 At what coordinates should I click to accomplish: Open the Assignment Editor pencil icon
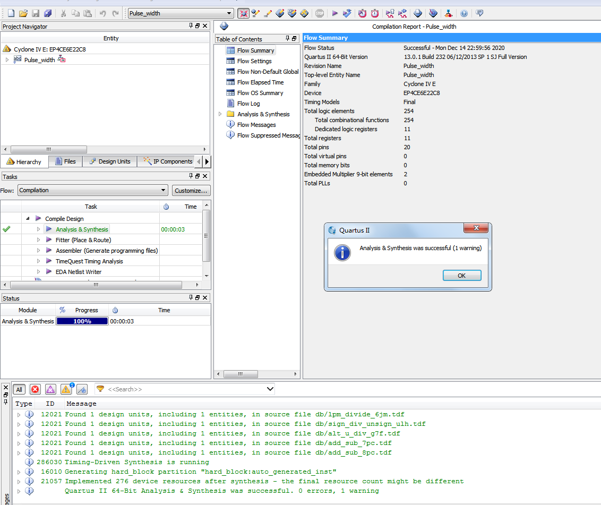pyautogui.click(x=268, y=13)
